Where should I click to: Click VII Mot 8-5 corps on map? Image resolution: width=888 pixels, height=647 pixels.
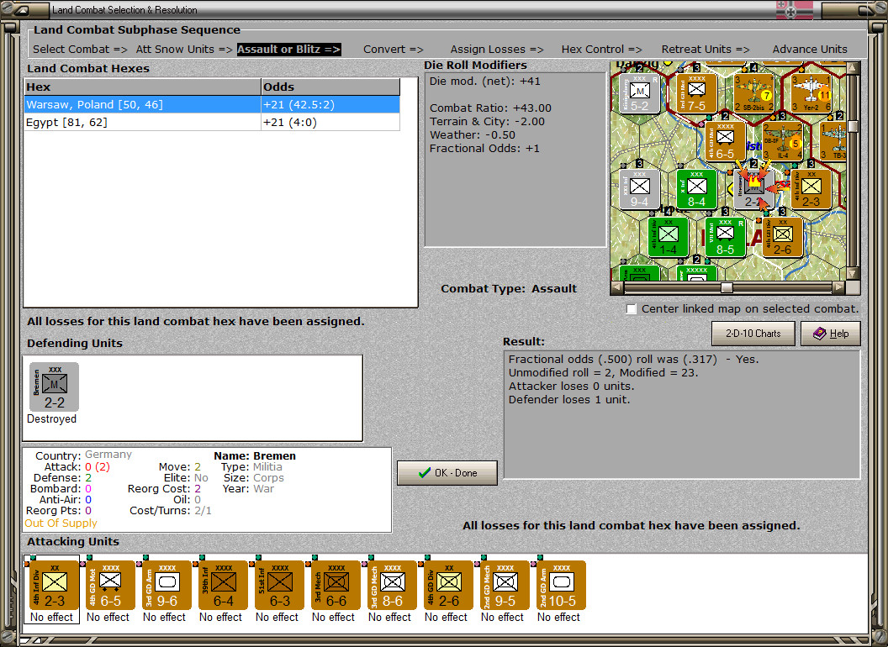(726, 238)
